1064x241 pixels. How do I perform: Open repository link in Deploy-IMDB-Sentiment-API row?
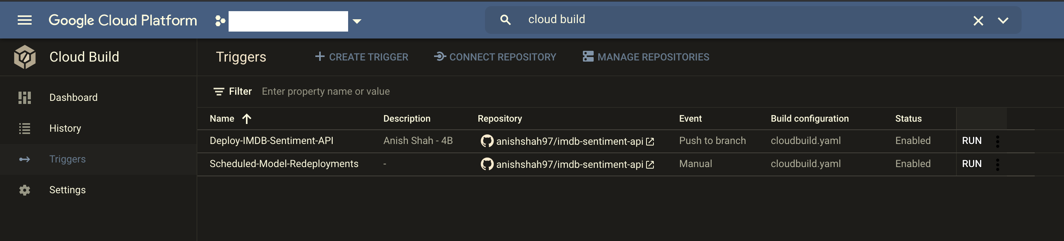click(x=570, y=142)
